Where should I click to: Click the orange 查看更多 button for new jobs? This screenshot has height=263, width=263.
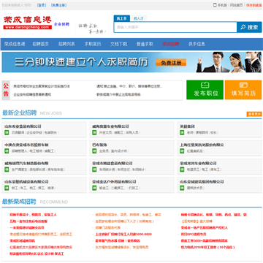point(254,114)
